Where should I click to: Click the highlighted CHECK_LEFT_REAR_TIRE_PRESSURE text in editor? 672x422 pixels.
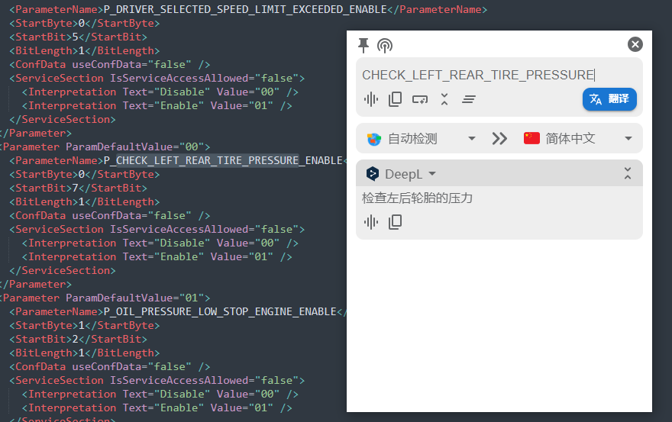[x=208, y=161]
